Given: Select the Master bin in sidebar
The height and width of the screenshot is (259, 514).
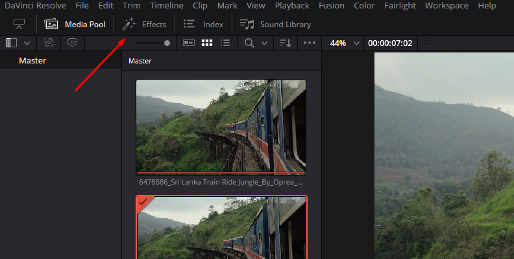Looking at the screenshot, I should [60, 60].
